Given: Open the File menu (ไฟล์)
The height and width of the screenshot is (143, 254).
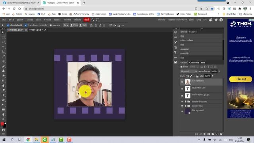Looking at the screenshot, I should click(4, 19).
